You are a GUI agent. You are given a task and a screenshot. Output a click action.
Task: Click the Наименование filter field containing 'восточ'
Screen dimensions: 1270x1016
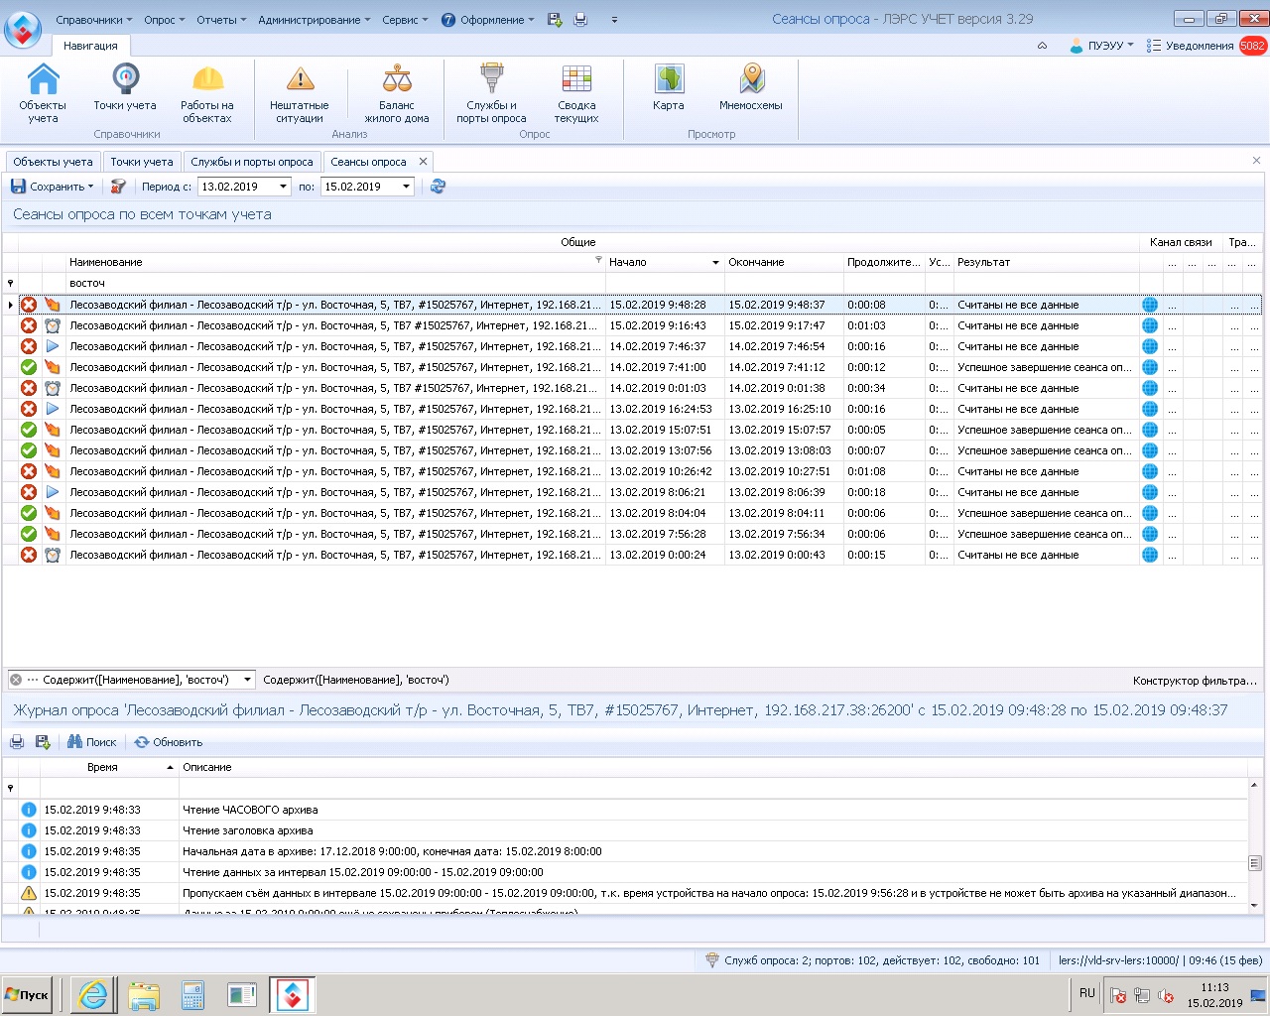335,283
